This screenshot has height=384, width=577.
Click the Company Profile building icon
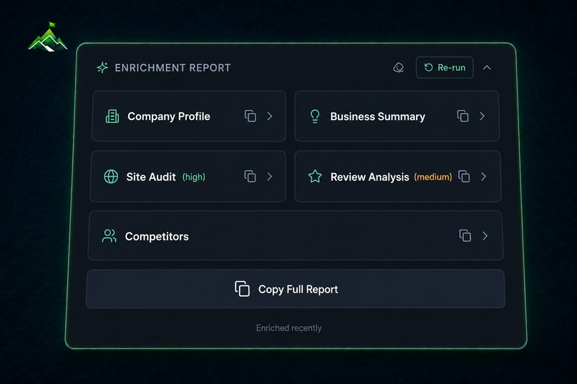112,117
